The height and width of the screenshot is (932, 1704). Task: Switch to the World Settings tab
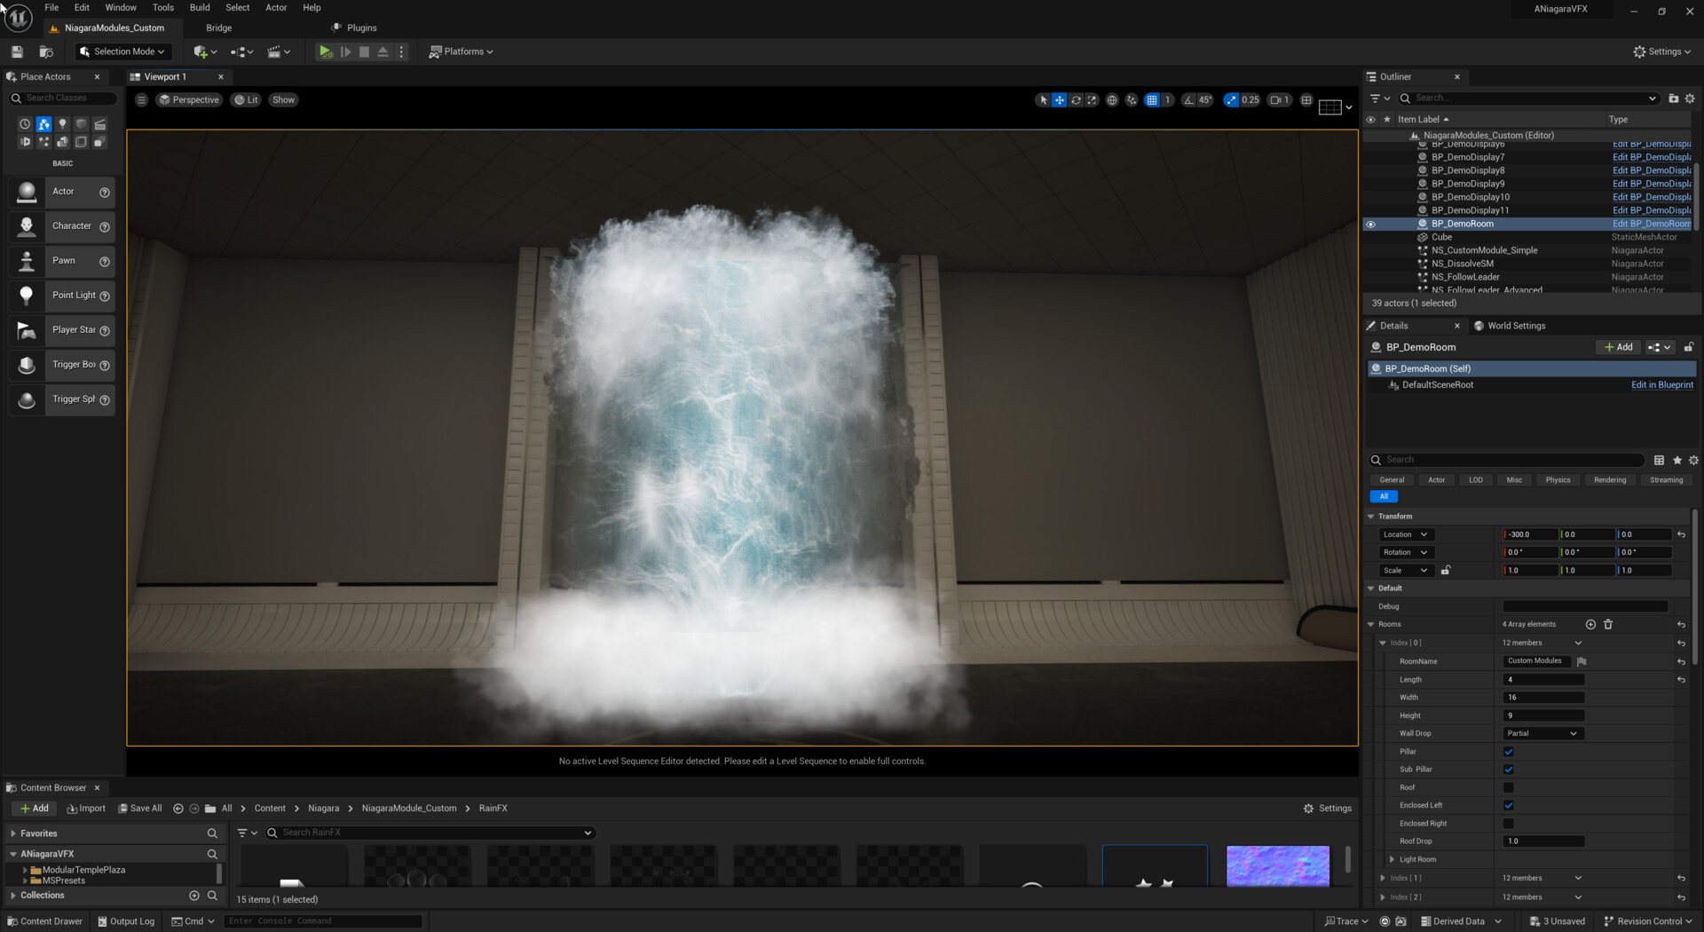(x=1511, y=325)
